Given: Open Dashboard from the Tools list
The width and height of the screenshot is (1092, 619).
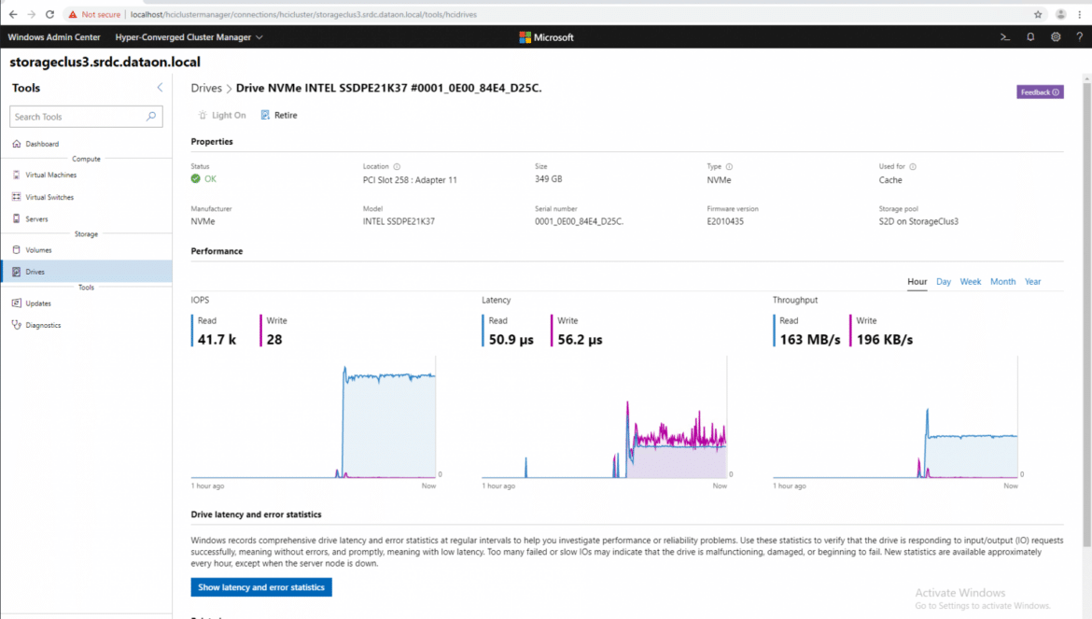Looking at the screenshot, I should [x=87, y=144].
